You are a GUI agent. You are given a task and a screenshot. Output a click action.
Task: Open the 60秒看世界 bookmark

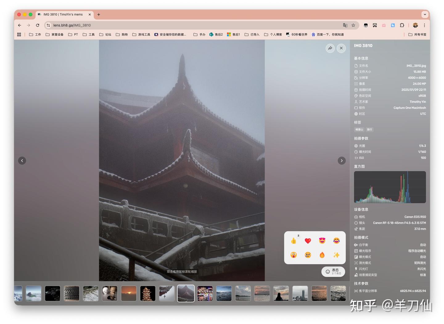(297, 34)
